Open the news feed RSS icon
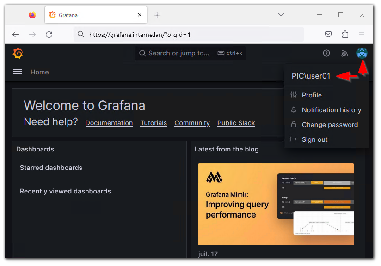381x266 pixels. 344,53
